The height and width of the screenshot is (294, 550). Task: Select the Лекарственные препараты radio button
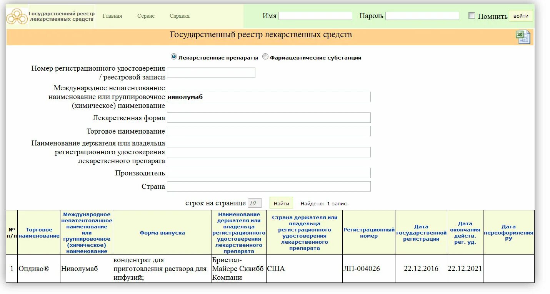coord(174,57)
